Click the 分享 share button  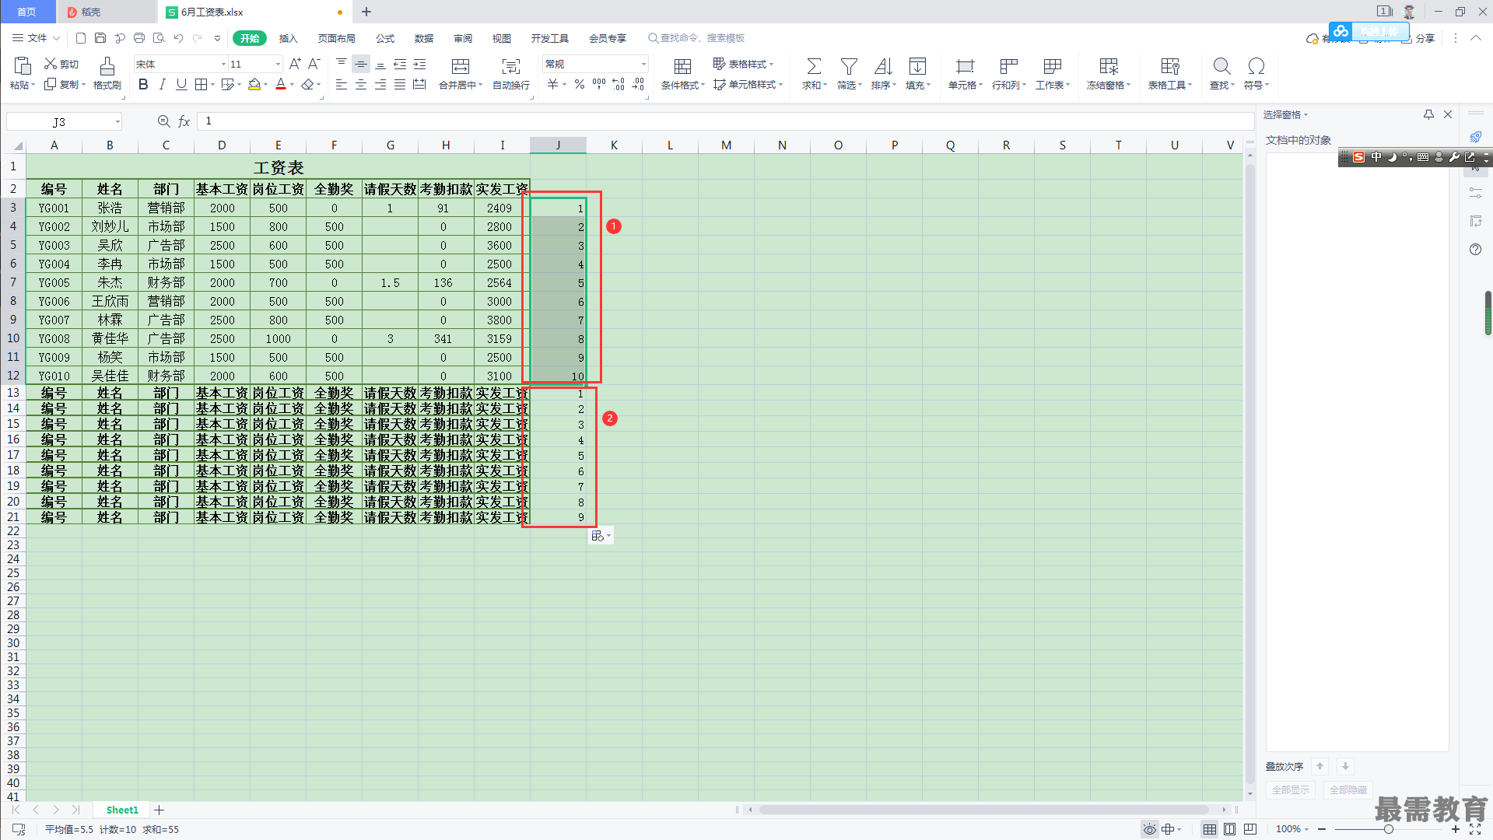point(1419,38)
